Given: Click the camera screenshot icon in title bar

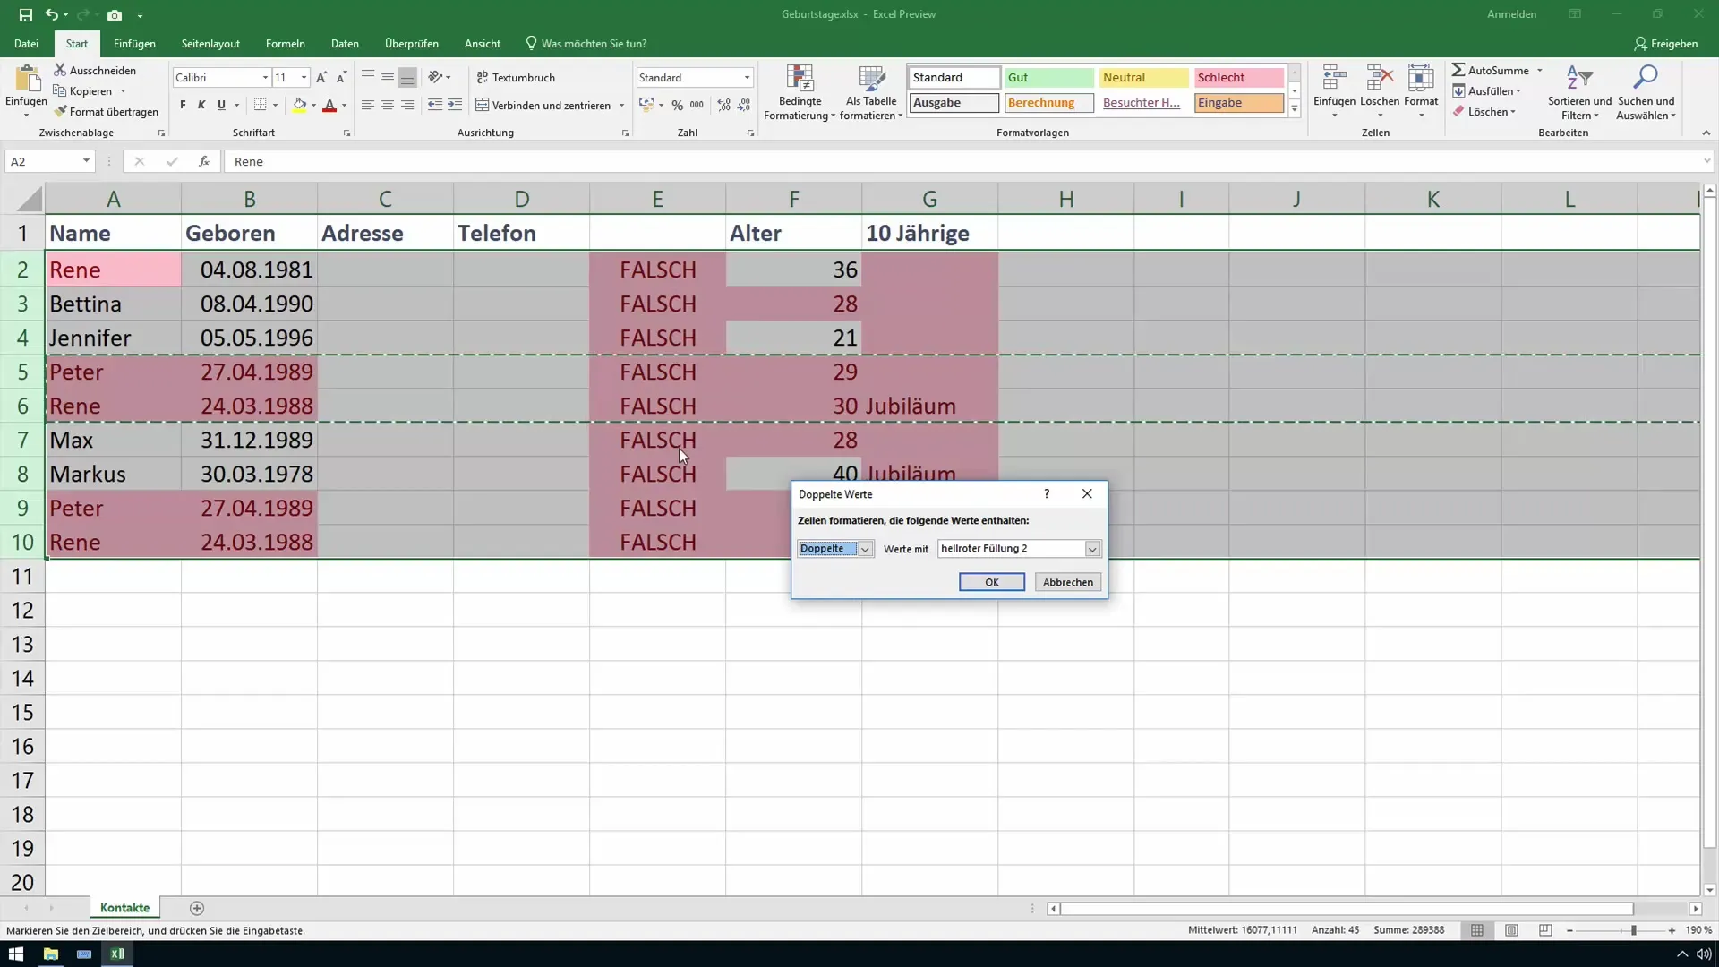Looking at the screenshot, I should point(115,14).
